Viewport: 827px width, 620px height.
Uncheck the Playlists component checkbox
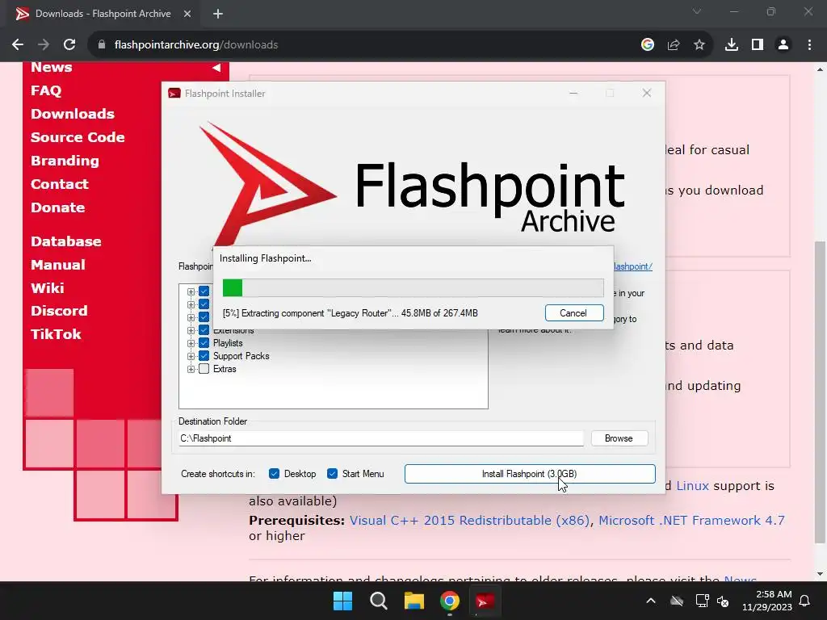pos(204,343)
